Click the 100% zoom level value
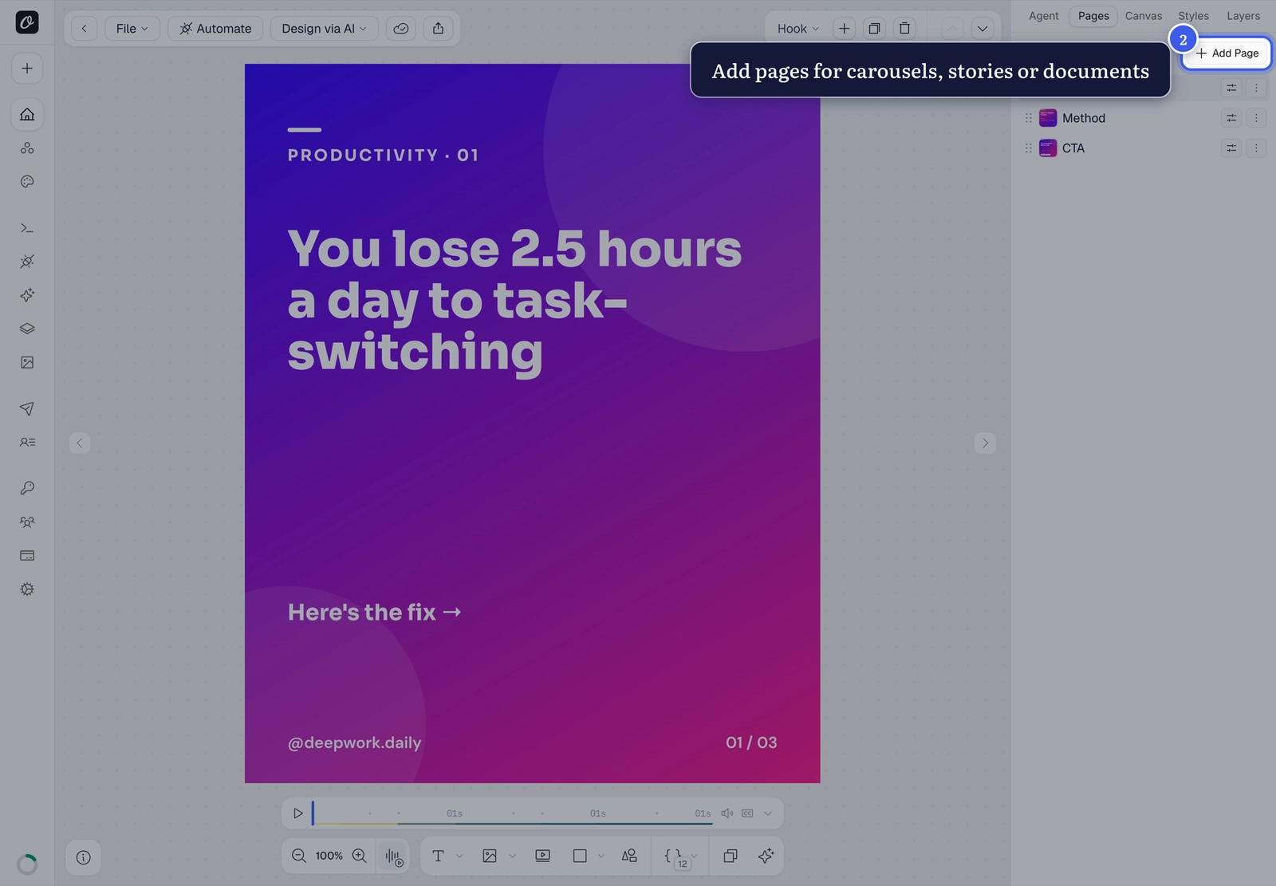1276x886 pixels. [x=329, y=856]
